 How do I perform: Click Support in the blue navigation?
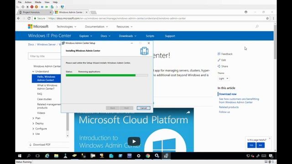[170, 36]
